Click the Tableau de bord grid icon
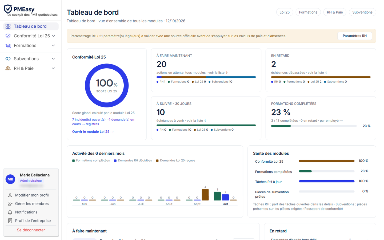 coord(8,26)
